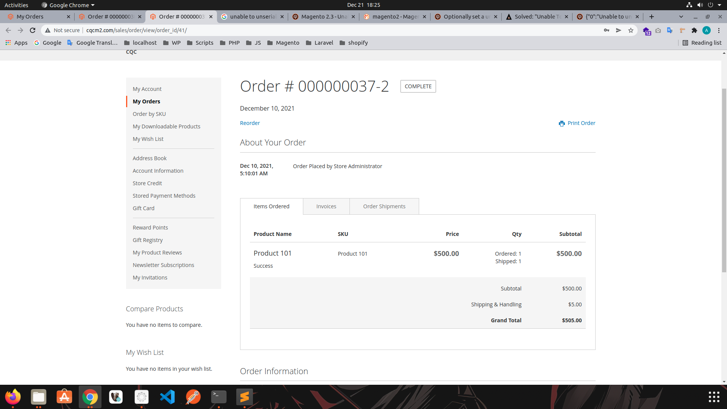Open the Magento bookmarks folder
727x409 pixels.
coord(283,43)
